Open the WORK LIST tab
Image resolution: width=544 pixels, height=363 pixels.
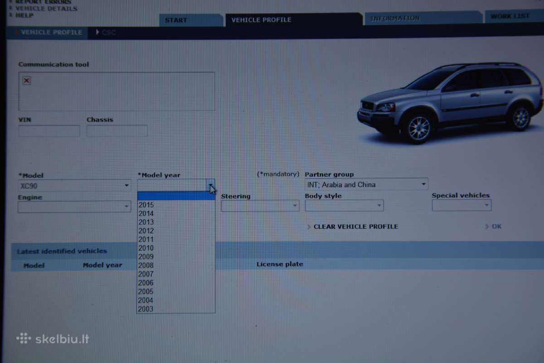[514, 16]
